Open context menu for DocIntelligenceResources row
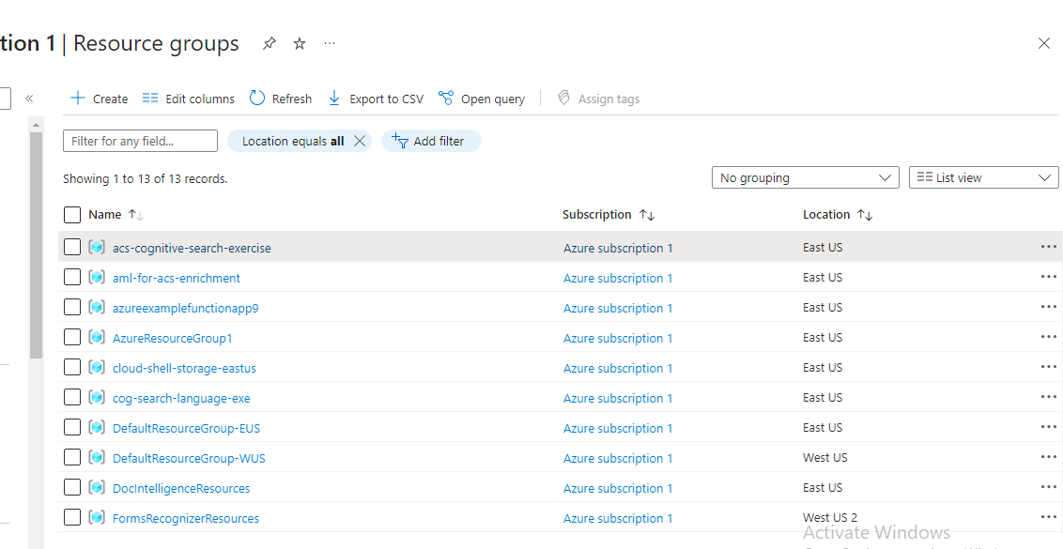 tap(1048, 487)
